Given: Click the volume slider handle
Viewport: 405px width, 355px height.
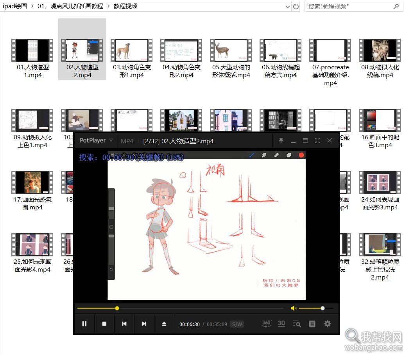Looking at the screenshot, I should (x=323, y=308).
